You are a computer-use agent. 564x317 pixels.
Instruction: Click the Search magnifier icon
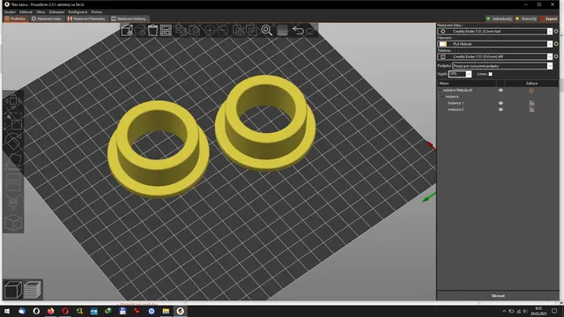pos(266,31)
